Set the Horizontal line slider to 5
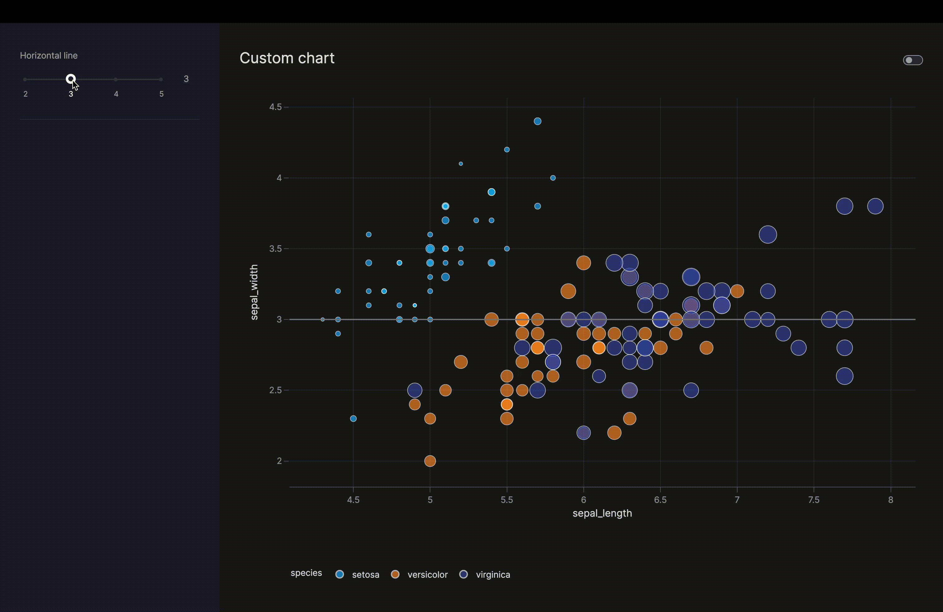 [161, 79]
